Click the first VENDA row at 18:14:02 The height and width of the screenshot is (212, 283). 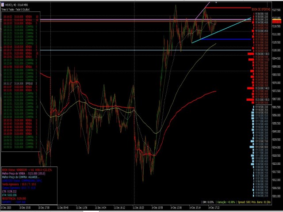point(20,17)
